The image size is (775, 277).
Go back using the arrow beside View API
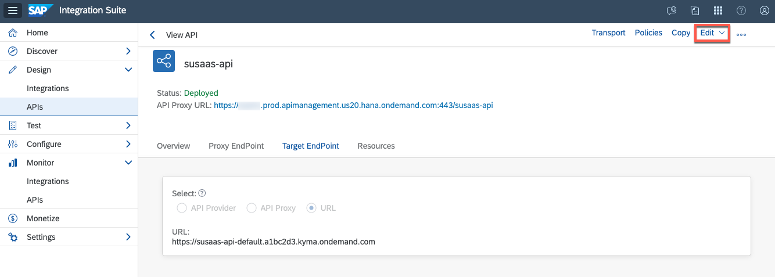tap(153, 35)
